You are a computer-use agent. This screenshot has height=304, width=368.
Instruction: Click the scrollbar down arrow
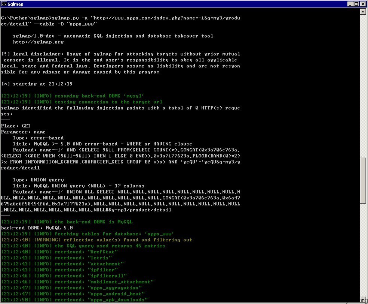[x=363, y=300]
